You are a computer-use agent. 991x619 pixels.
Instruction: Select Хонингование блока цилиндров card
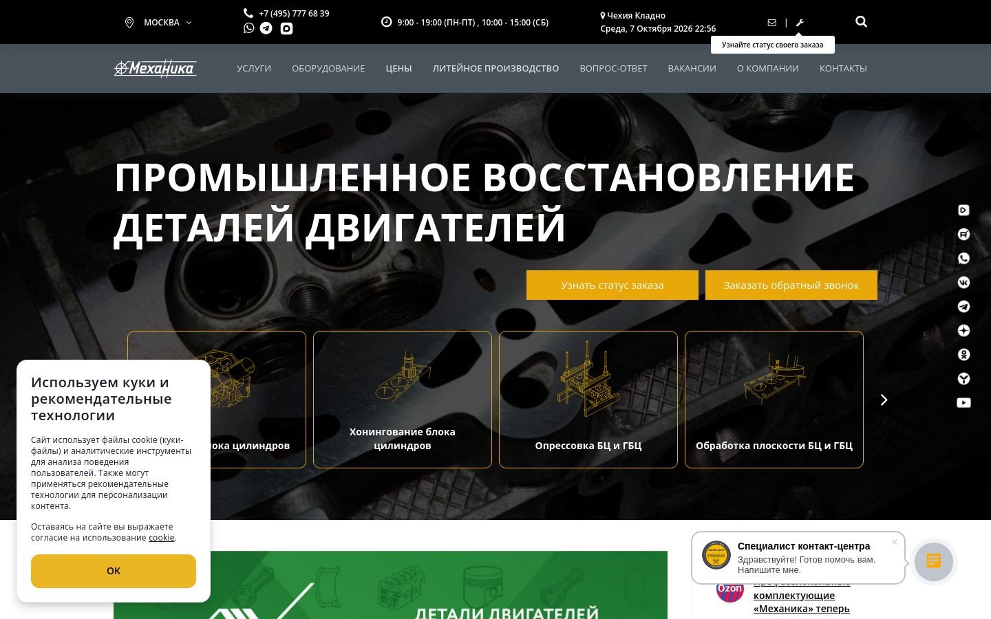tap(403, 400)
